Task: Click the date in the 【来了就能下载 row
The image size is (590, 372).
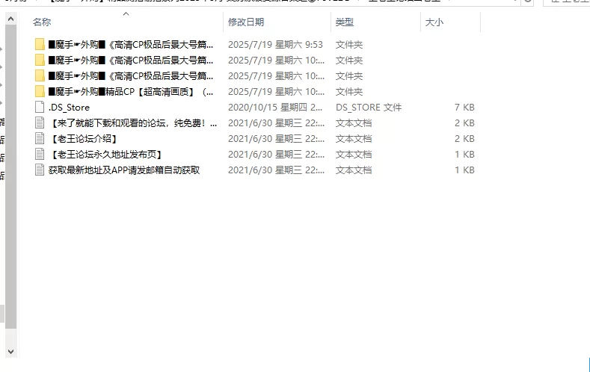Action: [x=276, y=123]
